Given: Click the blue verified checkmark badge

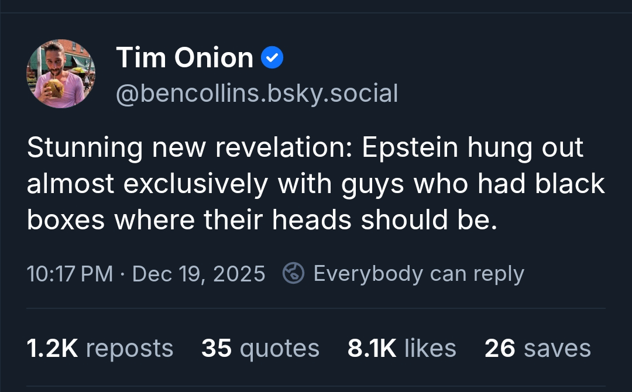Looking at the screenshot, I should click(272, 58).
